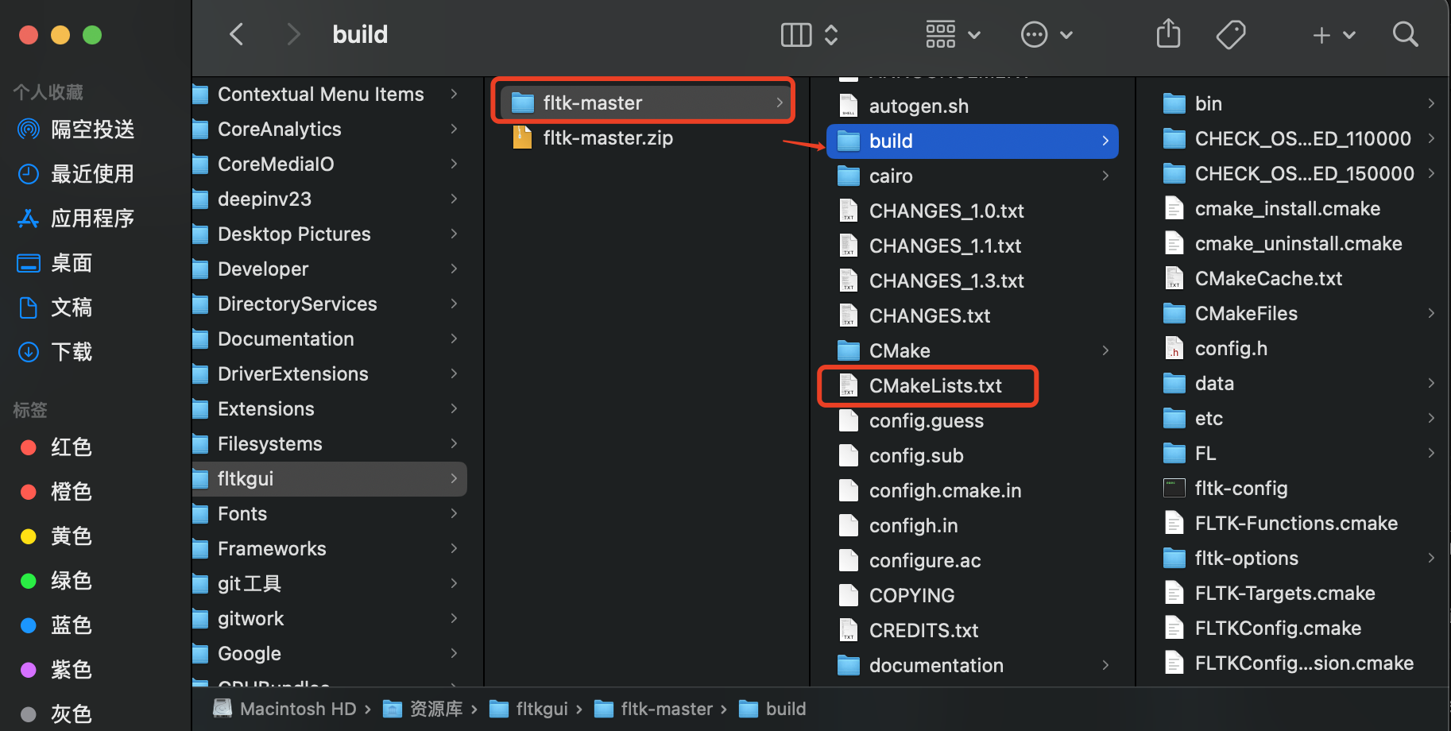Screen dimensions: 1451x731
Task: Open Applications 应用程序 in sidebar
Action: click(75, 218)
